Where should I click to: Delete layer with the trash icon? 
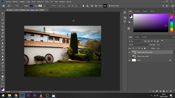coord(171,91)
